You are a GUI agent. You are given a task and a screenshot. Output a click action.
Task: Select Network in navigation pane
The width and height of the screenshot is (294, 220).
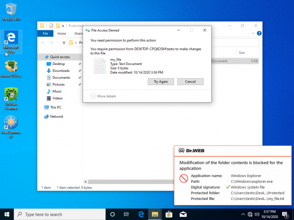57,116
